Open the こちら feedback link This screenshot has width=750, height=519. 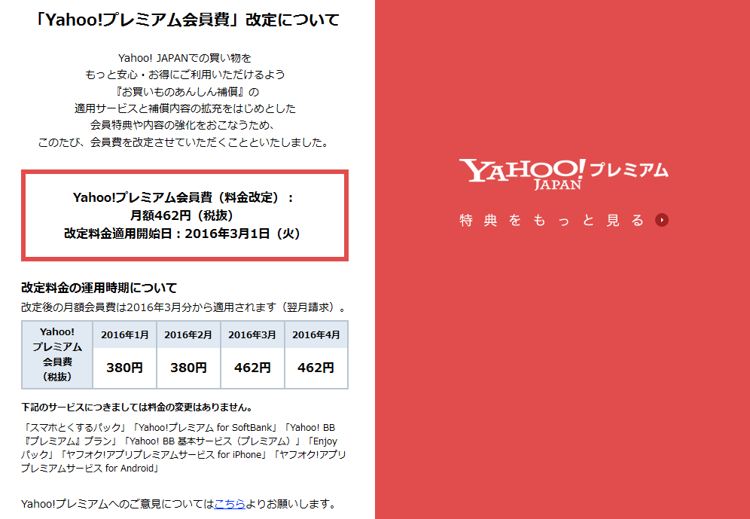(x=230, y=504)
